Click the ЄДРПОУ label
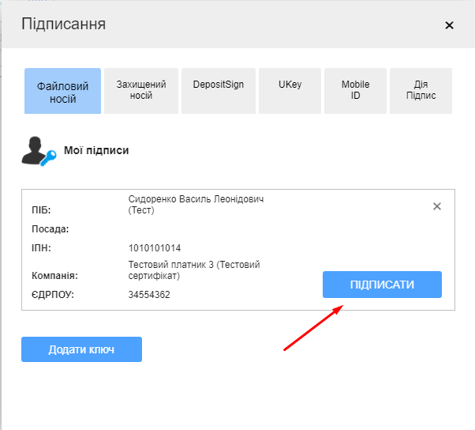This screenshot has height=430, width=475. point(53,295)
